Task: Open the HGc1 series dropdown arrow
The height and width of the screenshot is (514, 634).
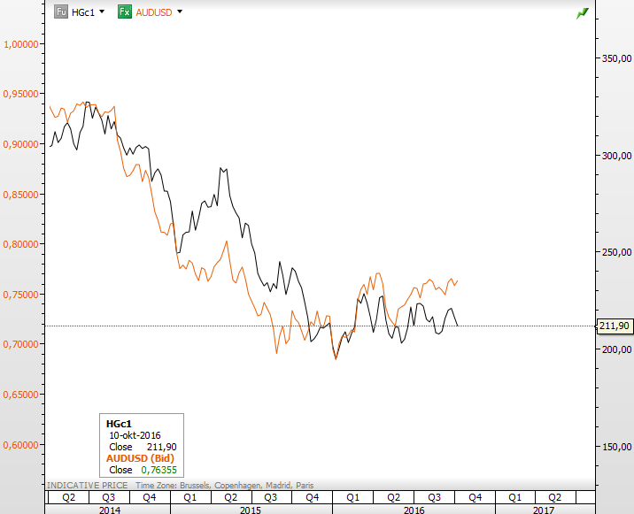Action: (102, 12)
